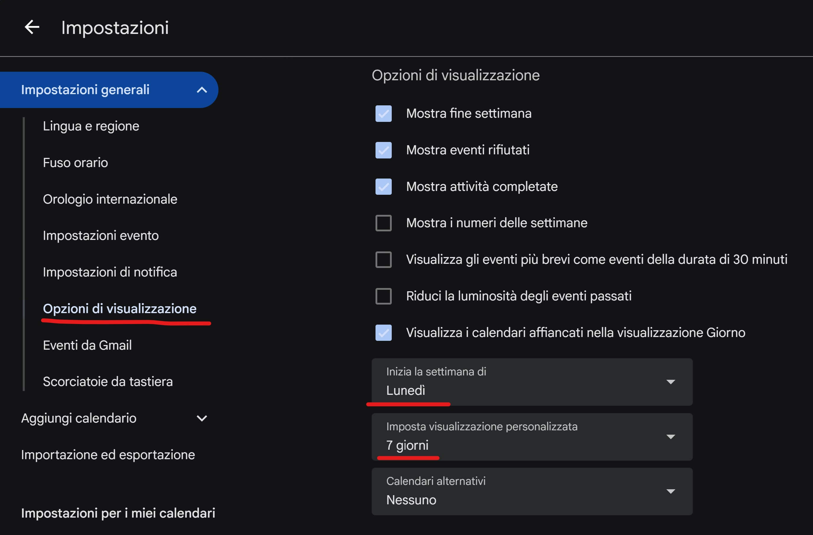Enable Riduci la luminosità degli eventi passati
Viewport: 813px width, 535px height.
(383, 296)
